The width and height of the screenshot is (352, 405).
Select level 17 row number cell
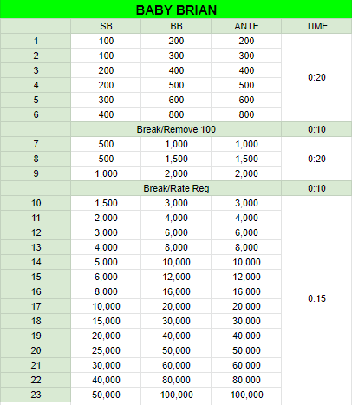click(x=36, y=306)
